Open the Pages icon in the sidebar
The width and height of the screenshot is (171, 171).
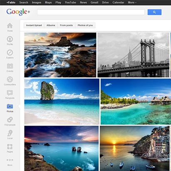pos(10,146)
